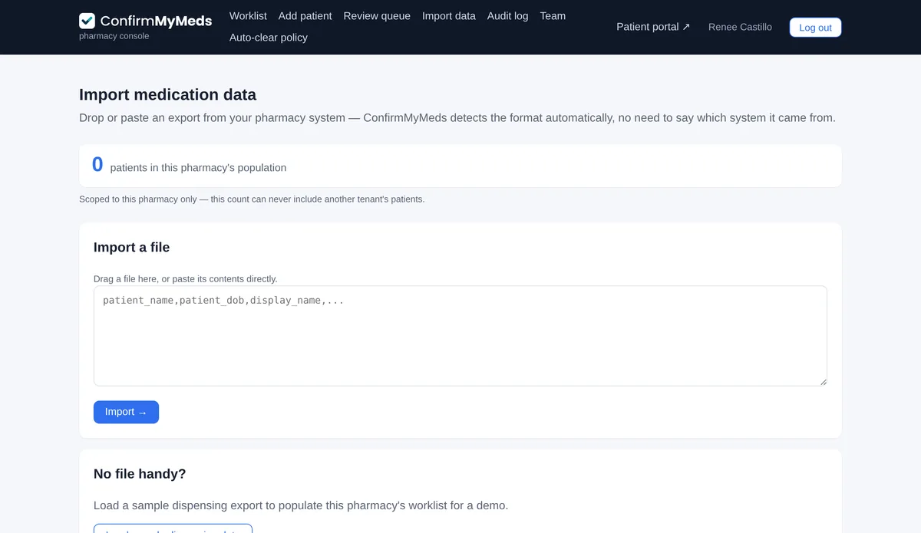Click the Renee Castillo user name
Viewport: 921px width, 533px height.
(x=740, y=27)
